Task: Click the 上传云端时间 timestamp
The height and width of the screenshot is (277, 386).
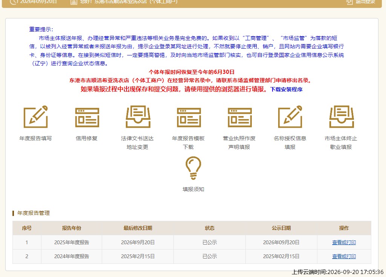Action: (337, 272)
